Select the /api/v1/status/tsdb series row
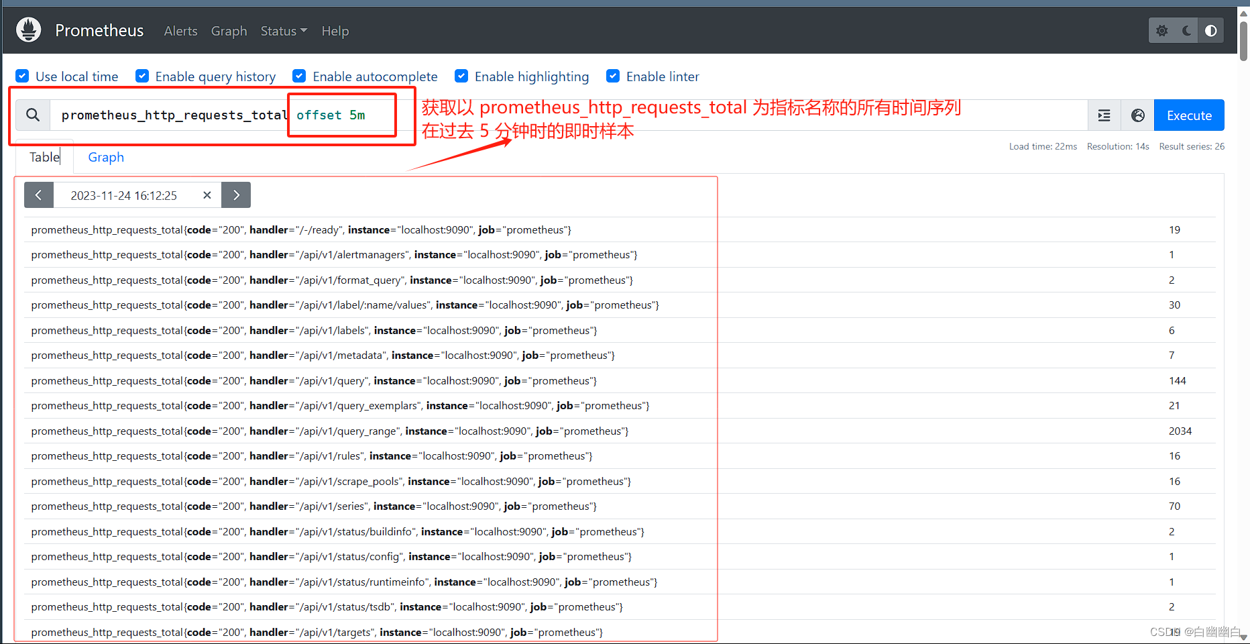 coord(620,607)
